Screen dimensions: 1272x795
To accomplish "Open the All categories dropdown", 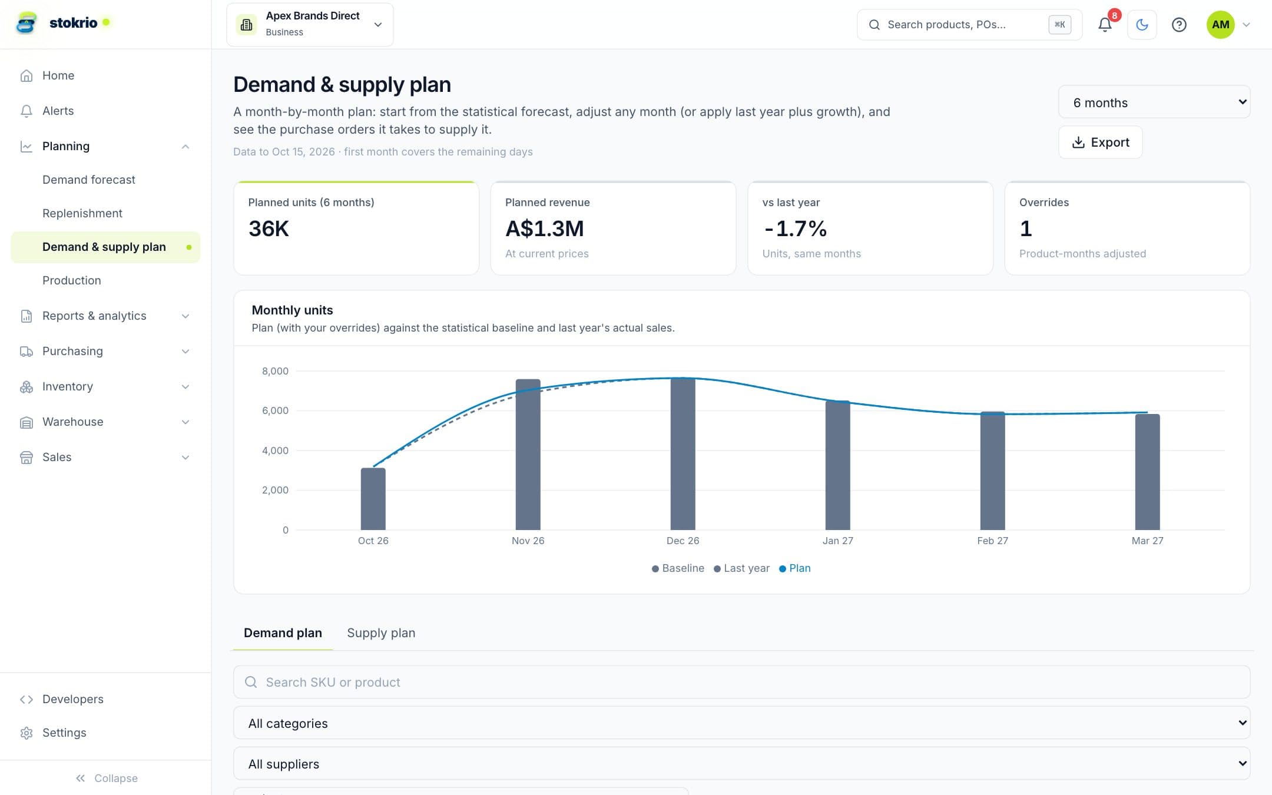I will point(741,723).
